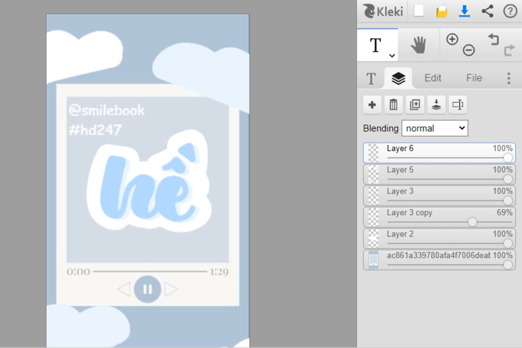Select the ac861a339780afa4f7006deat background layer
This screenshot has height=348, width=522.
point(439,260)
